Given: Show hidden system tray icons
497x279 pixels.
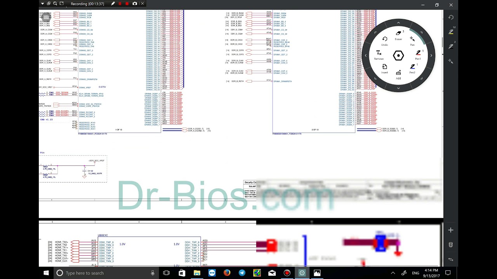Looking at the screenshot, I should pyautogui.click(x=393, y=273).
